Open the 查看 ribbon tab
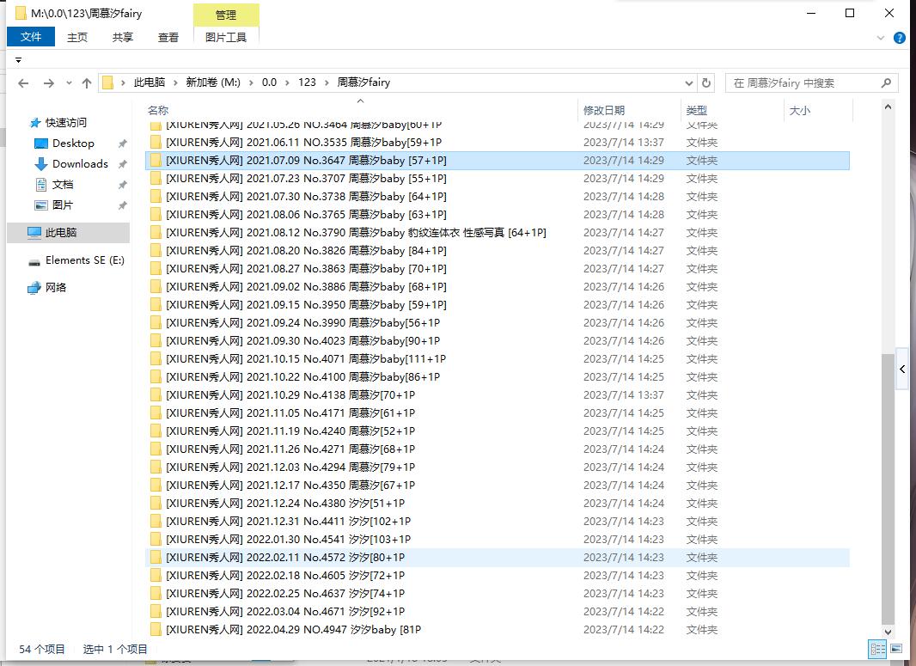 click(168, 38)
